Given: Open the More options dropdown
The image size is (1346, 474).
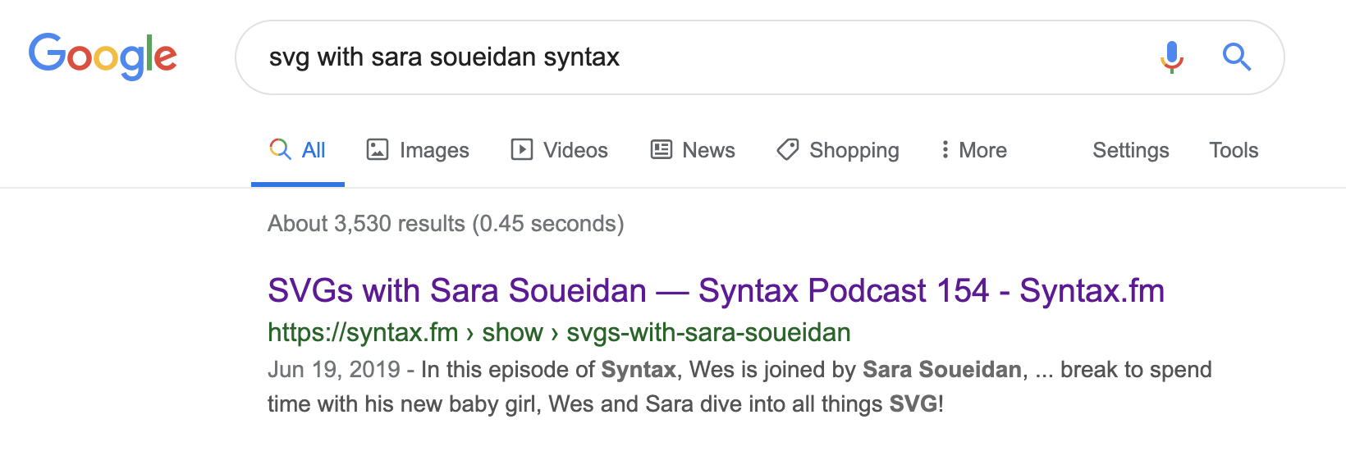Looking at the screenshot, I should 982,150.
